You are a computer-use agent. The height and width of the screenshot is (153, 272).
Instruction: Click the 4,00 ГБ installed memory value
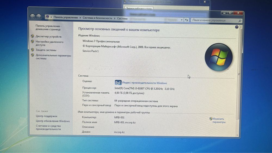(129, 93)
